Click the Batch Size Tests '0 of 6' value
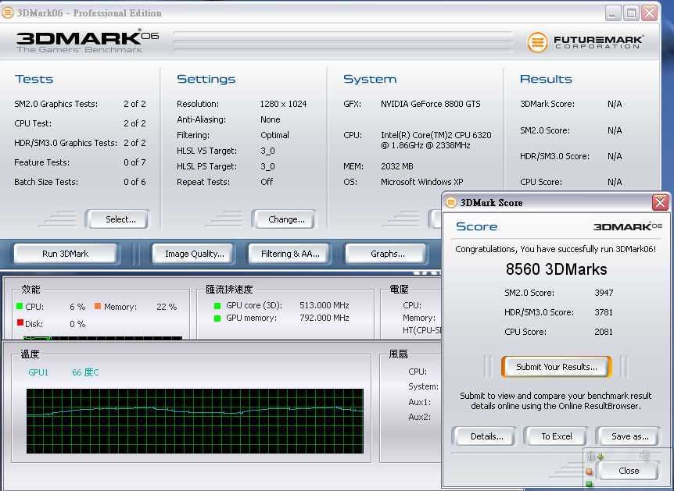674x491 pixels. [x=134, y=182]
